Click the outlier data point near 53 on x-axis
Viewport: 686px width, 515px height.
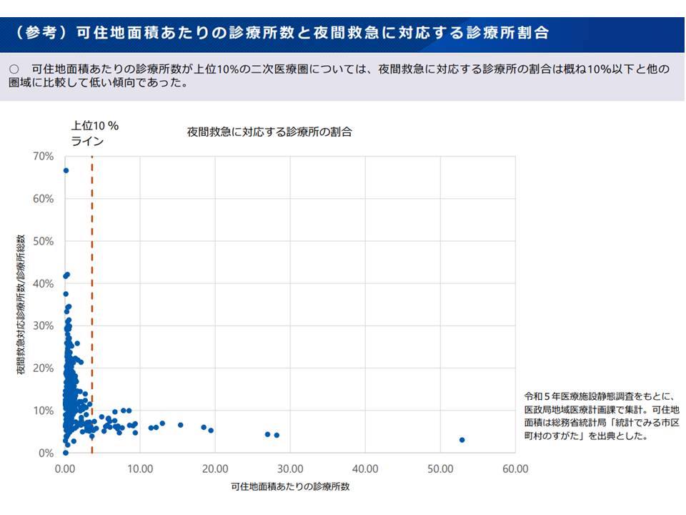coord(462,440)
